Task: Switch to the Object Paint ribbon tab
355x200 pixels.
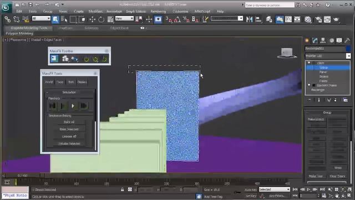Action: click(x=119, y=28)
